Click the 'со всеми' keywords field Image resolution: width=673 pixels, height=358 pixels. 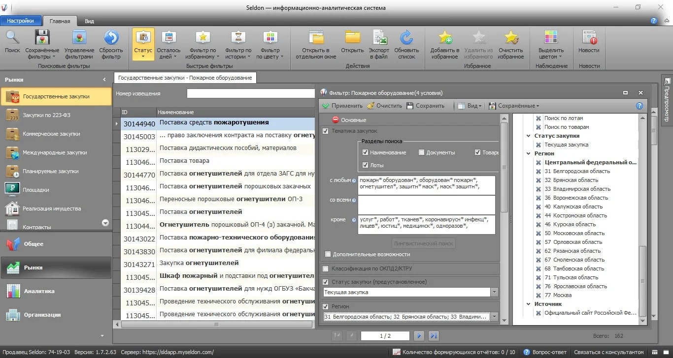pos(426,205)
